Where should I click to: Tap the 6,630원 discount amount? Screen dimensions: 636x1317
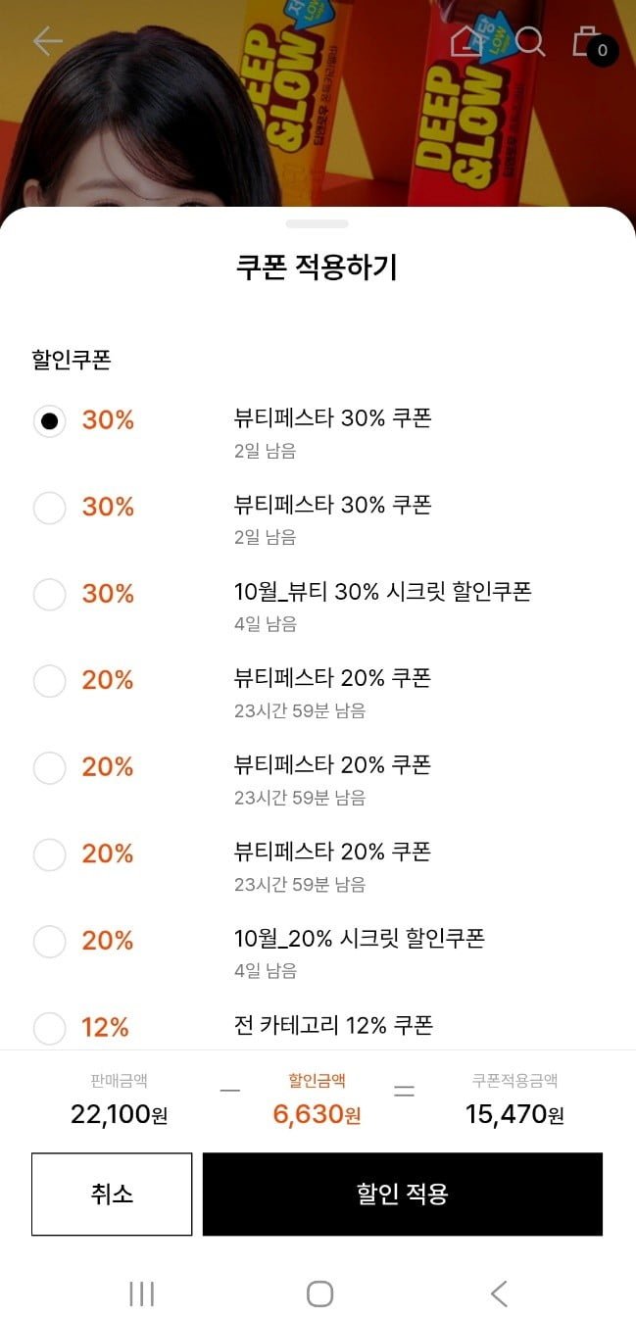(x=316, y=1114)
